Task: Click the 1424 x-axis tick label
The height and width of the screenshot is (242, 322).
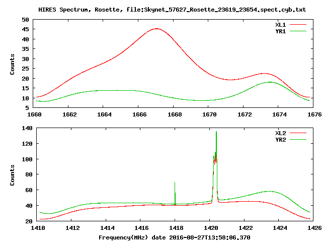Action: [x=280, y=228]
